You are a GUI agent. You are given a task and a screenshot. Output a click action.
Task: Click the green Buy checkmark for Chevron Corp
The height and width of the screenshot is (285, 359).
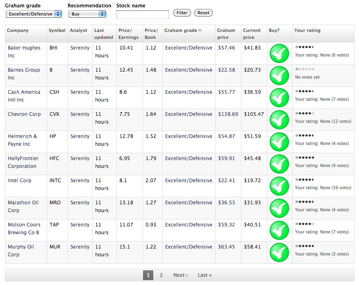[279, 120]
